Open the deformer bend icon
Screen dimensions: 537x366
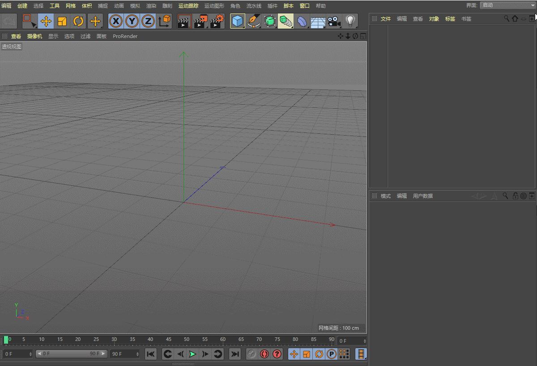[x=302, y=21]
